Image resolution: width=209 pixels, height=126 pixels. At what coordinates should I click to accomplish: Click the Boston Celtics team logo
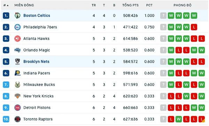[x=17, y=15]
